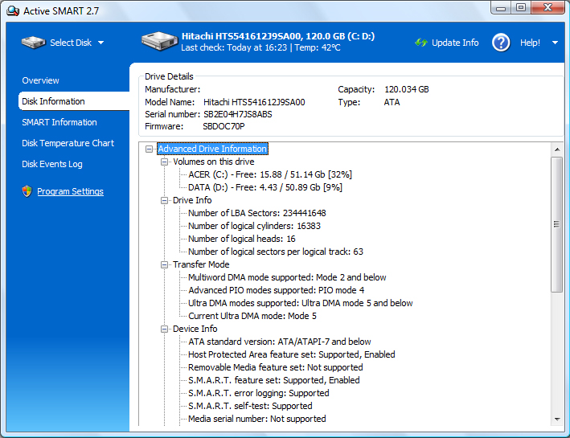Screen dimensions: 570x438
Task: Select Ultra DMA modes supported row
Action: (x=300, y=303)
